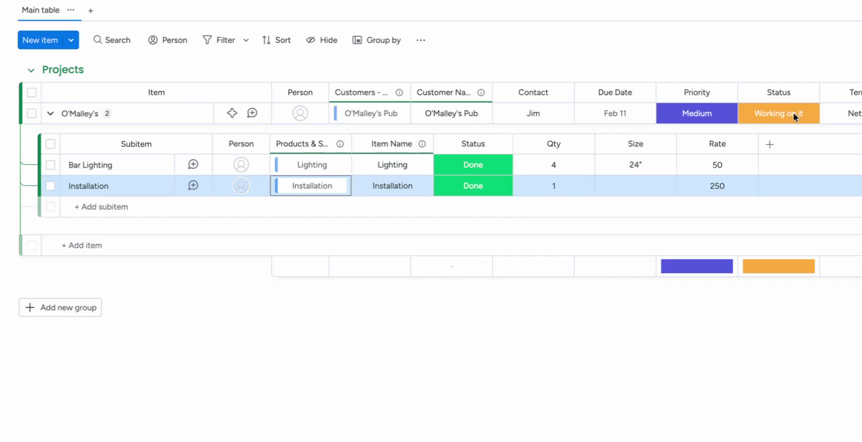The image size is (862, 442).
Task: Select the O'Malley's item checkbox
Action: [31, 113]
